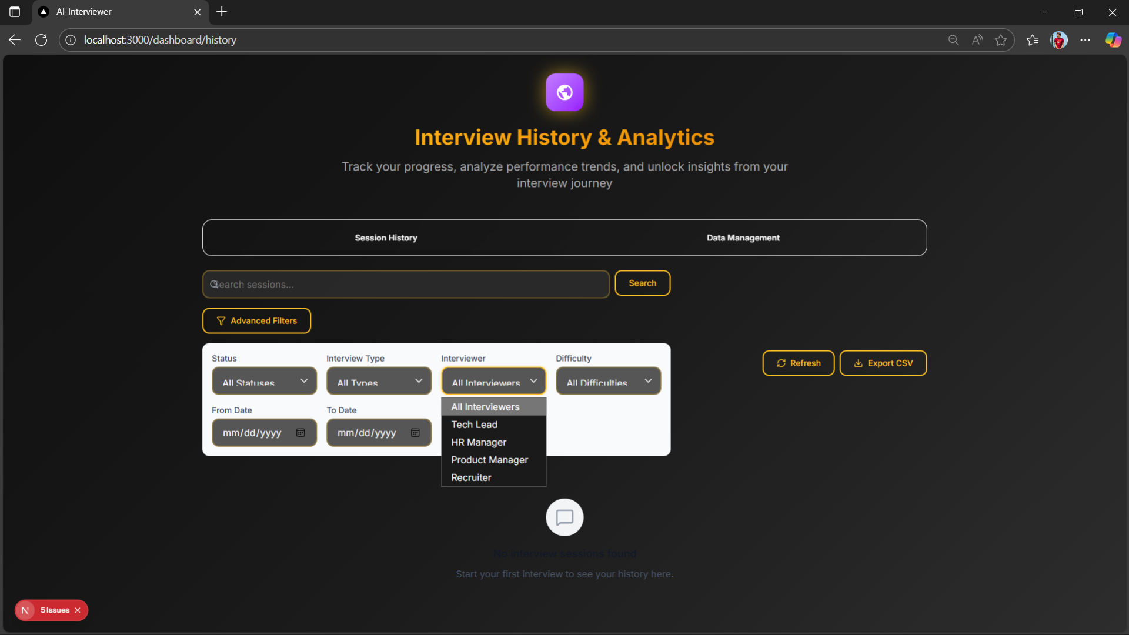Open the All Difficulties dropdown
This screenshot has width=1129, height=635.
point(608,381)
